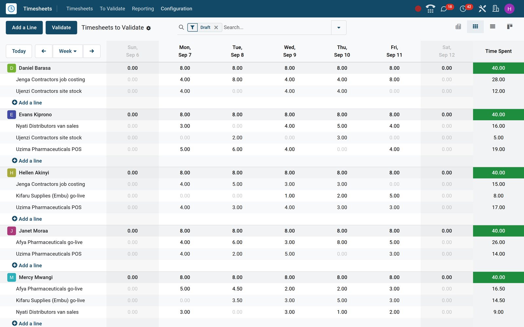This screenshot has width=524, height=327.
Task: Click the Time Spent column header
Action: pos(498,51)
